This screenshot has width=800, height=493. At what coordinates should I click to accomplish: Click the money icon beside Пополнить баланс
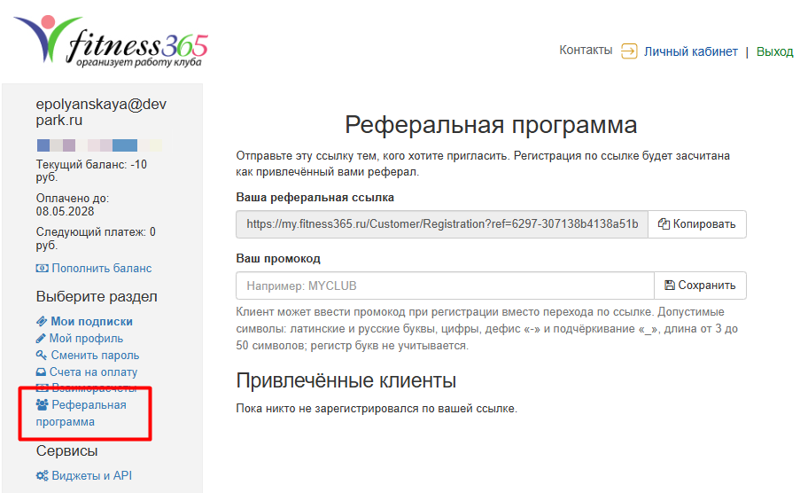point(42,268)
